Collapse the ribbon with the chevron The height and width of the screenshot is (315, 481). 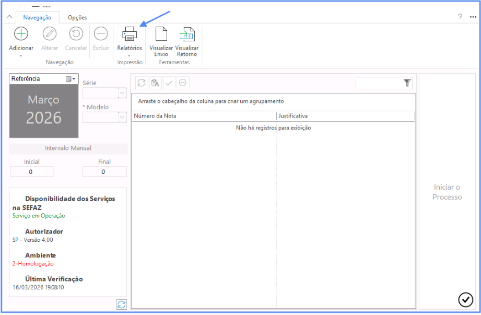pos(9,17)
